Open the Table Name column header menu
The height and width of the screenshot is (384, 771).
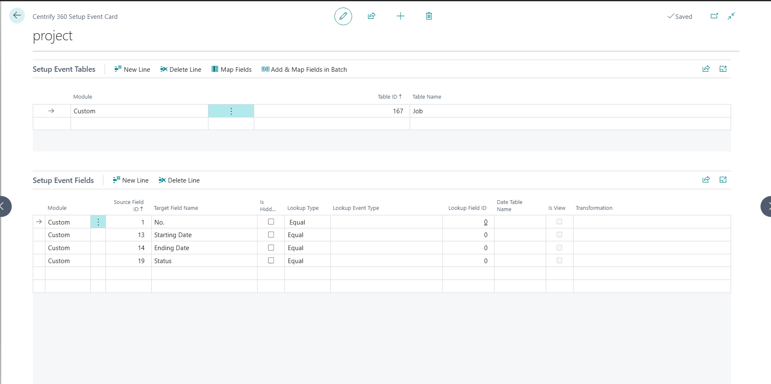pyautogui.click(x=426, y=97)
